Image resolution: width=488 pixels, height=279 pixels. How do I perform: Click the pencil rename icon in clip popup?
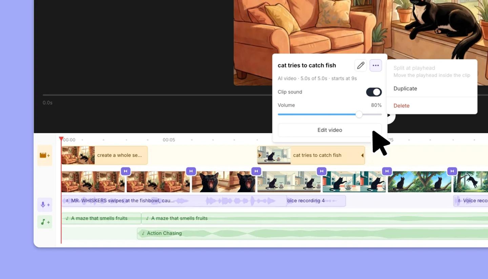click(x=361, y=65)
